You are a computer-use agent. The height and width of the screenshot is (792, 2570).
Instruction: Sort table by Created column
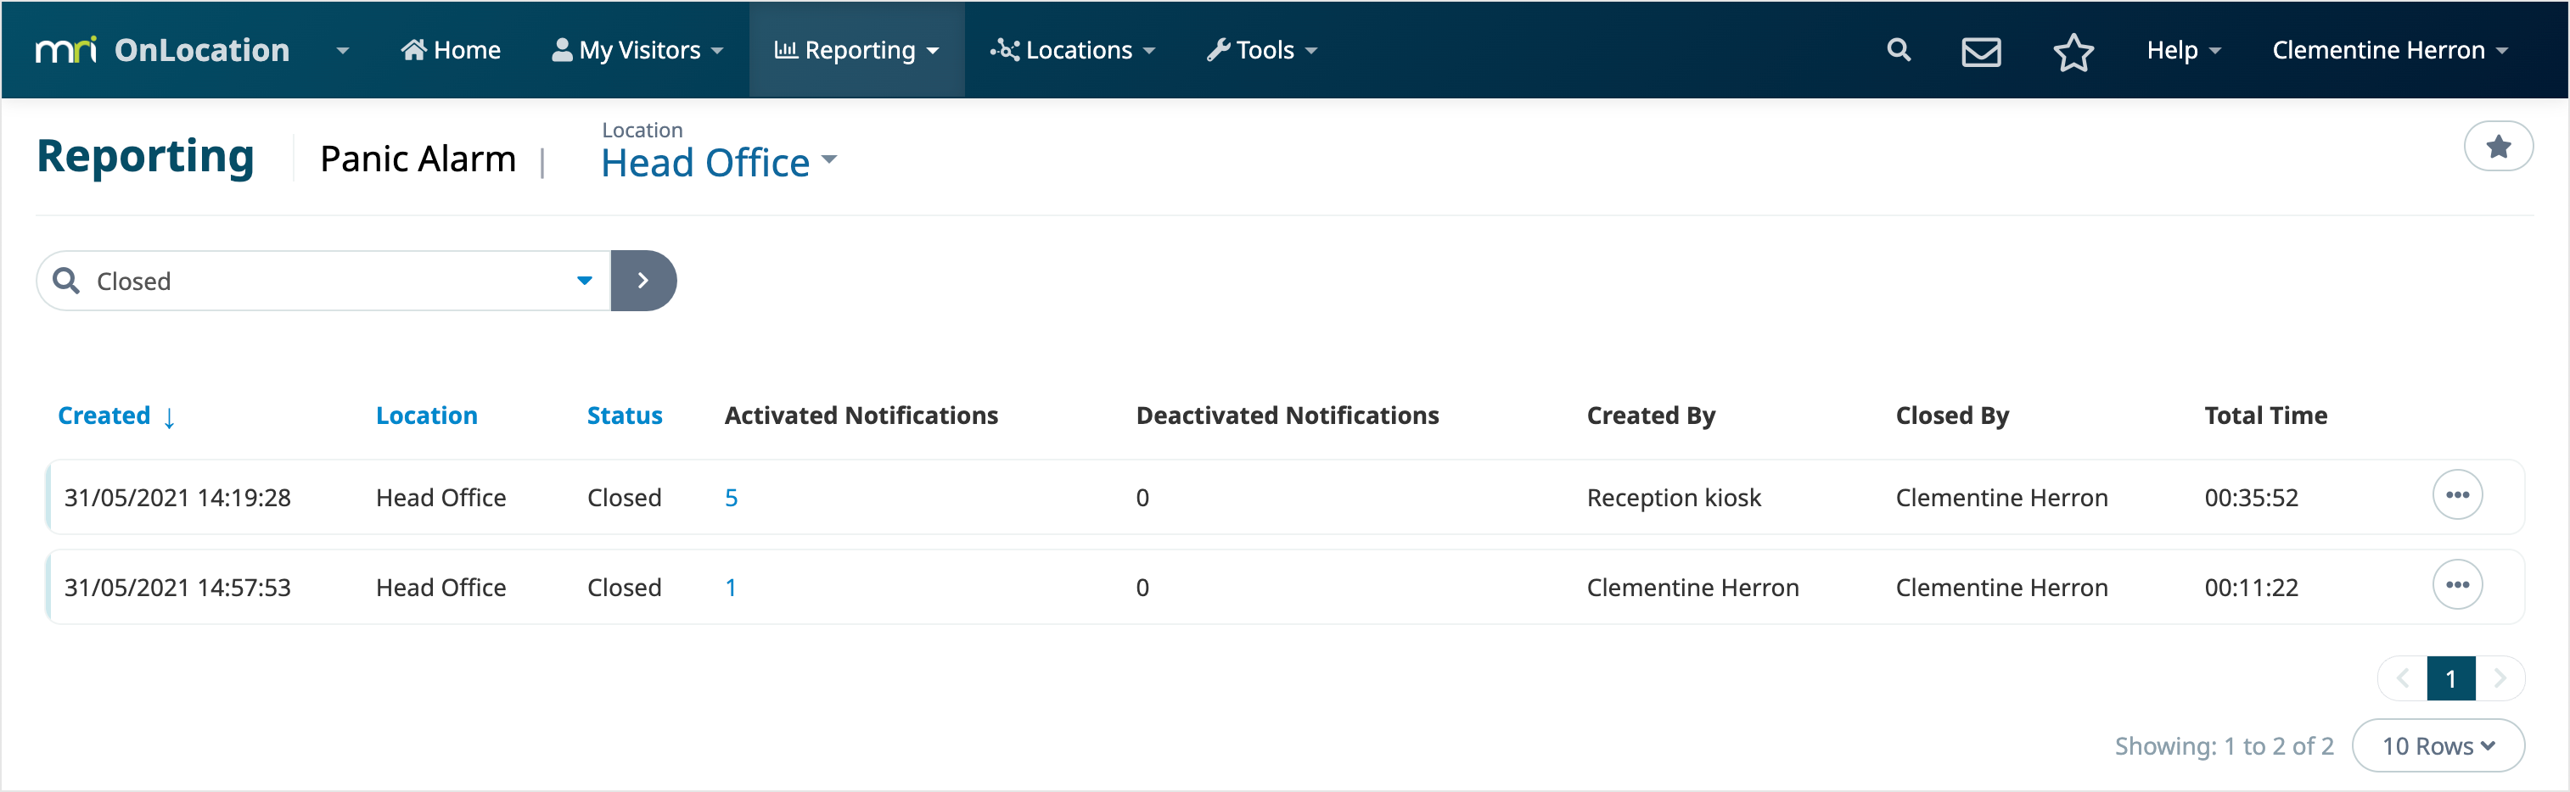104,416
